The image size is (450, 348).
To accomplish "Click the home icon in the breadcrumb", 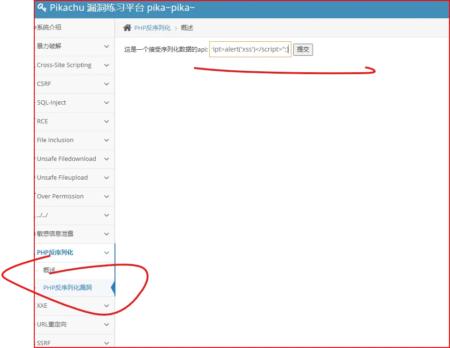I will click(127, 28).
